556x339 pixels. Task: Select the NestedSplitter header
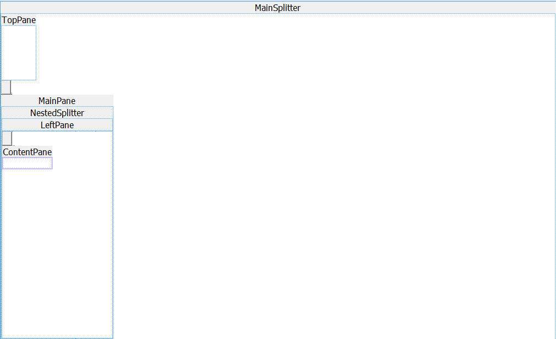[x=57, y=113]
